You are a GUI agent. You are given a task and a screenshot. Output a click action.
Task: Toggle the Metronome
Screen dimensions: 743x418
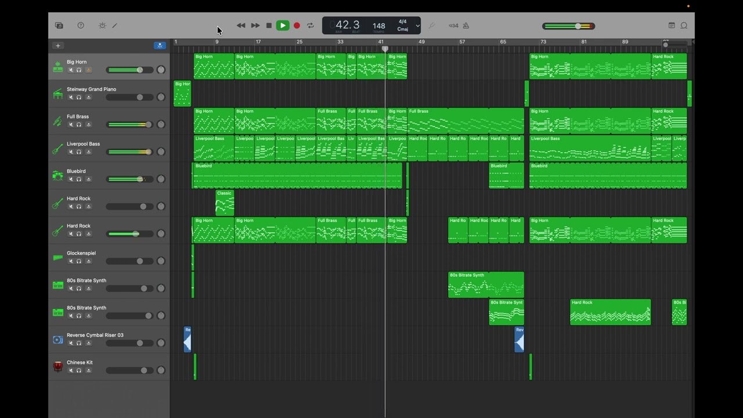466,26
